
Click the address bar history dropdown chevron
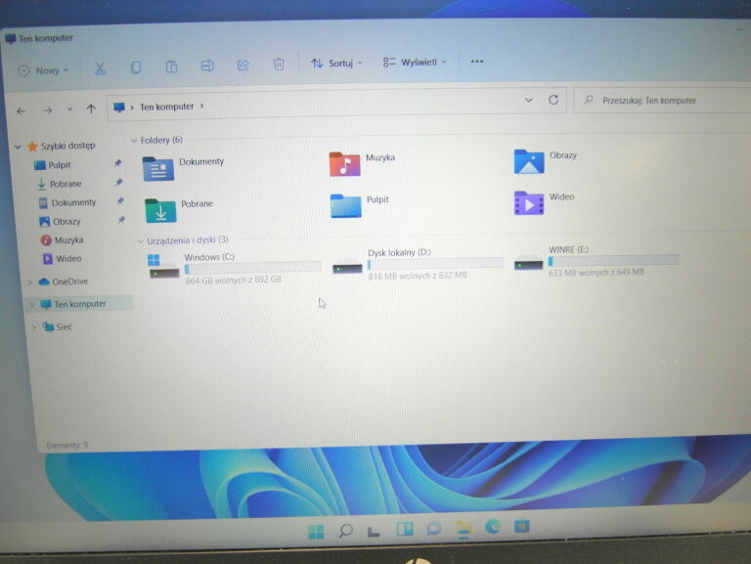coord(529,100)
